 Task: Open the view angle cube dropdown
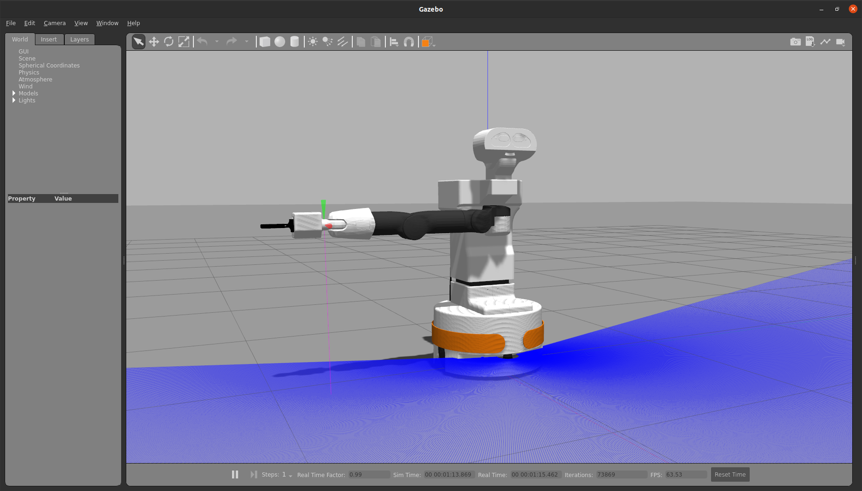[x=433, y=44]
